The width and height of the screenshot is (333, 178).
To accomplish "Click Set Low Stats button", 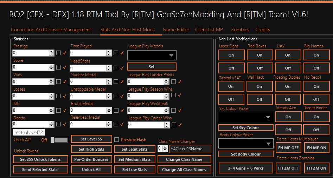I will [x=135, y=170].
